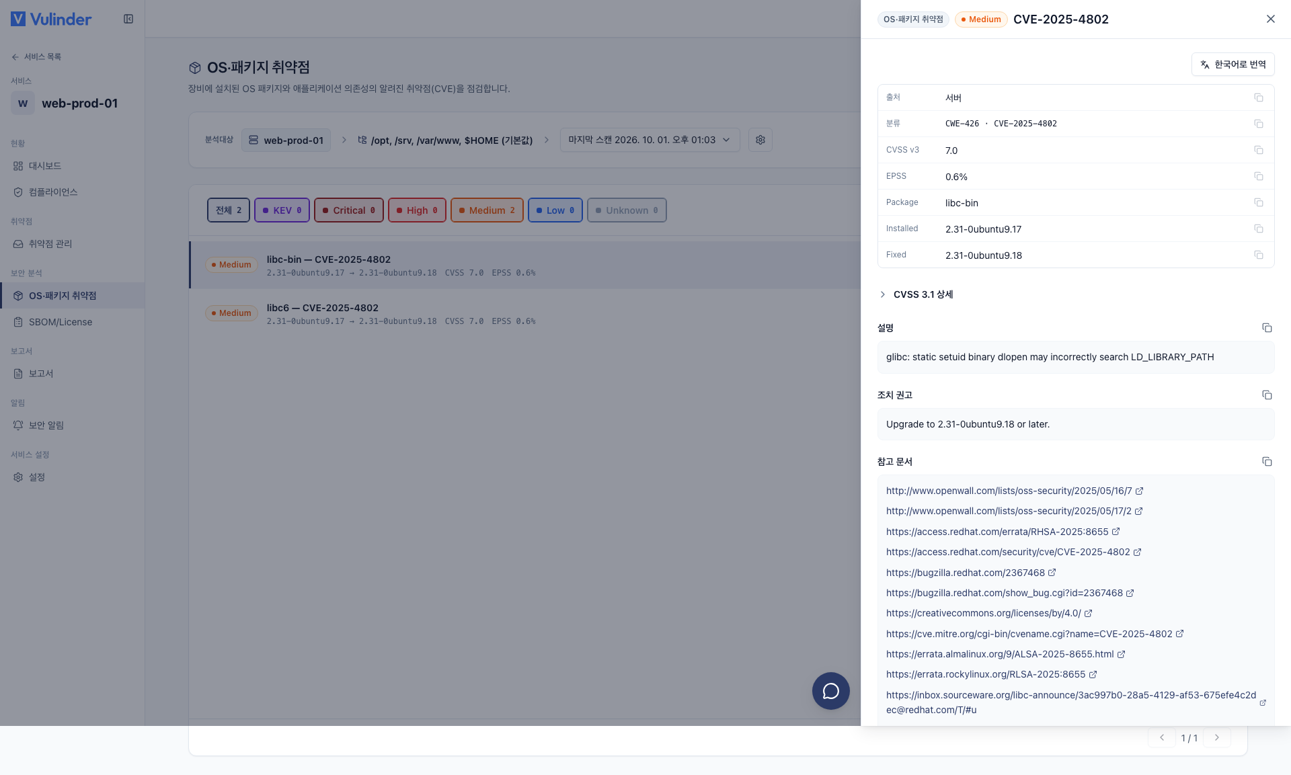Copy the Installed version value
This screenshot has width=1291, height=775.
point(1259,229)
